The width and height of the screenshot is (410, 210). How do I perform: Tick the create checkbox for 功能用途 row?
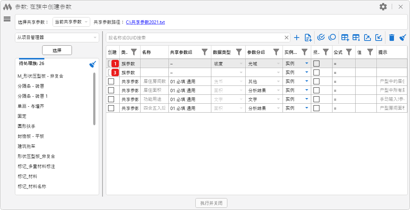[x=111, y=99]
